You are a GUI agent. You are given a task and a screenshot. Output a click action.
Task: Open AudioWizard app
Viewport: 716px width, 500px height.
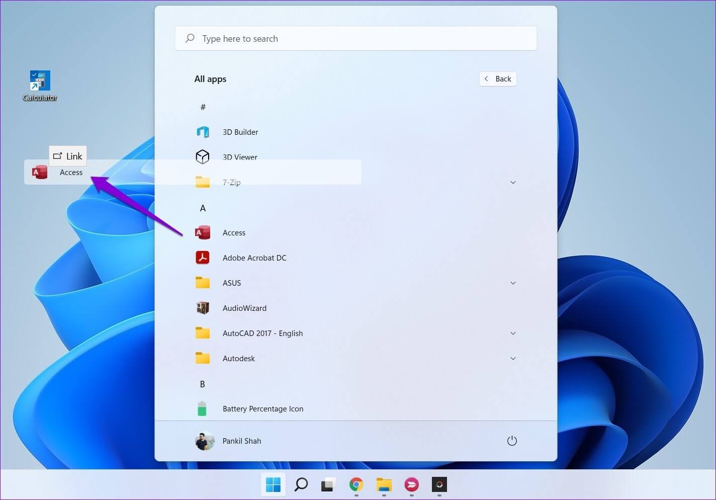[x=244, y=308]
